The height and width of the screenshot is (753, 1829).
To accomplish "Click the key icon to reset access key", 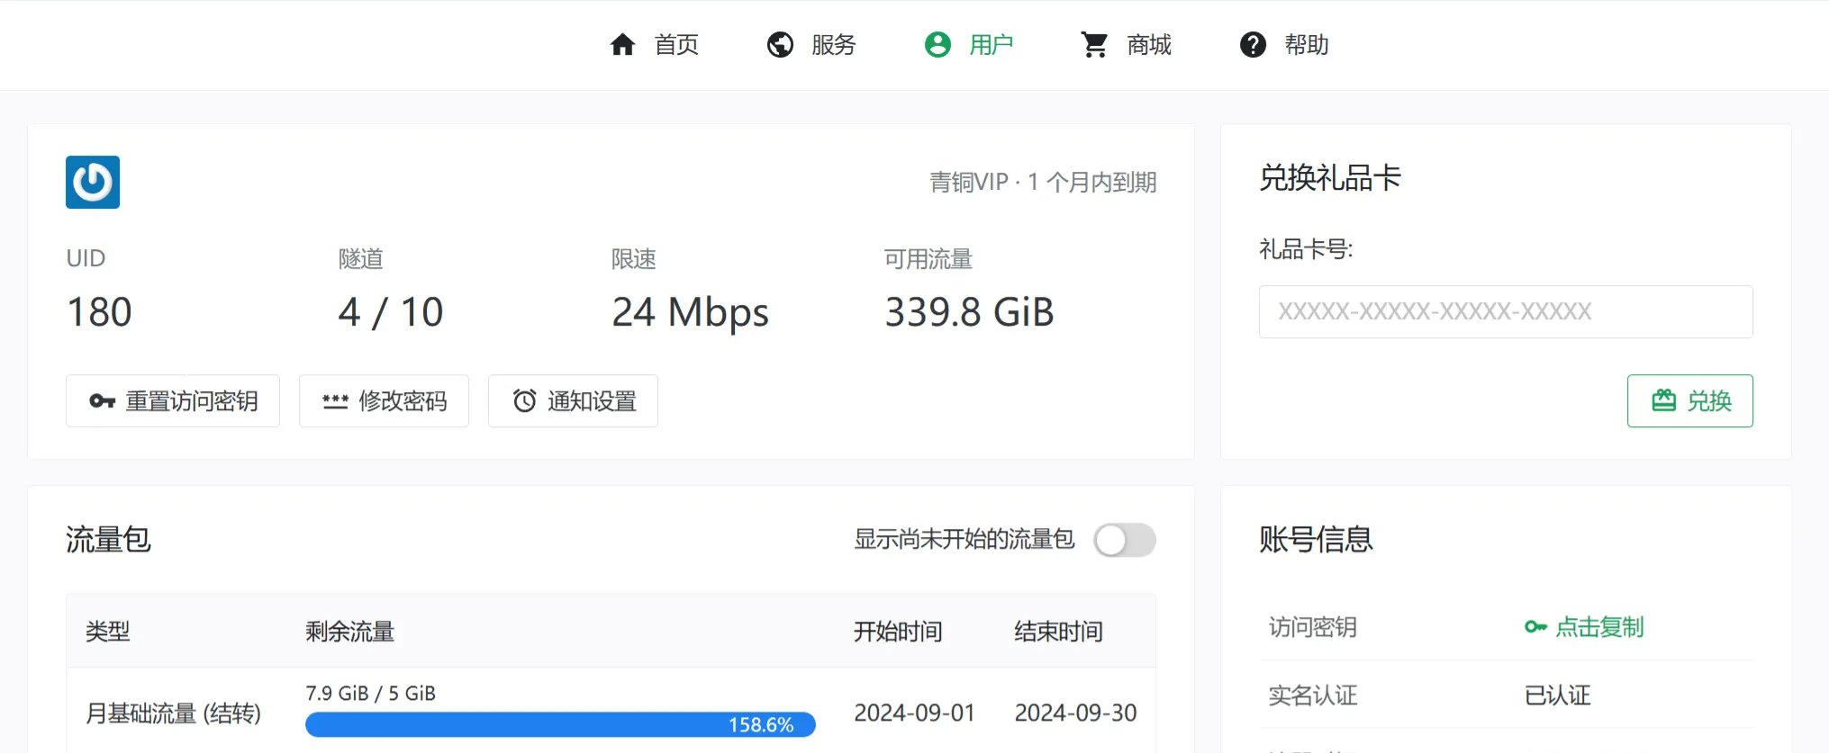I will point(103,401).
